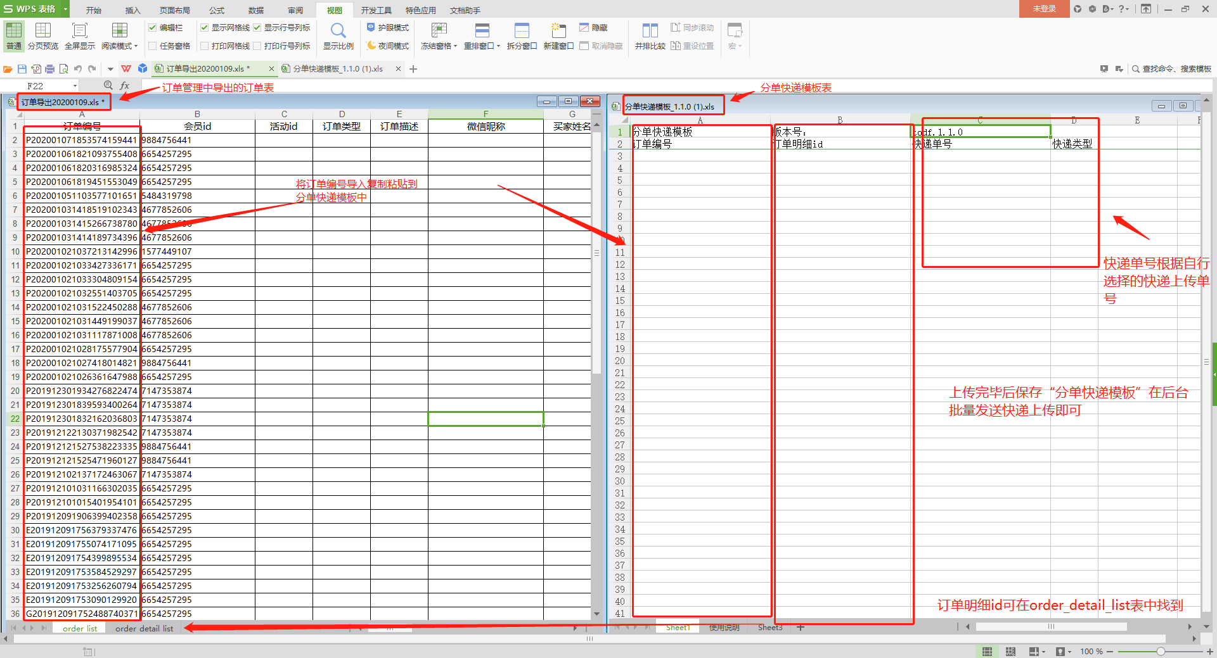Viewport: 1217px width, 658px height.
Task: Select the order detail list sheet tab
Action: pos(144,628)
